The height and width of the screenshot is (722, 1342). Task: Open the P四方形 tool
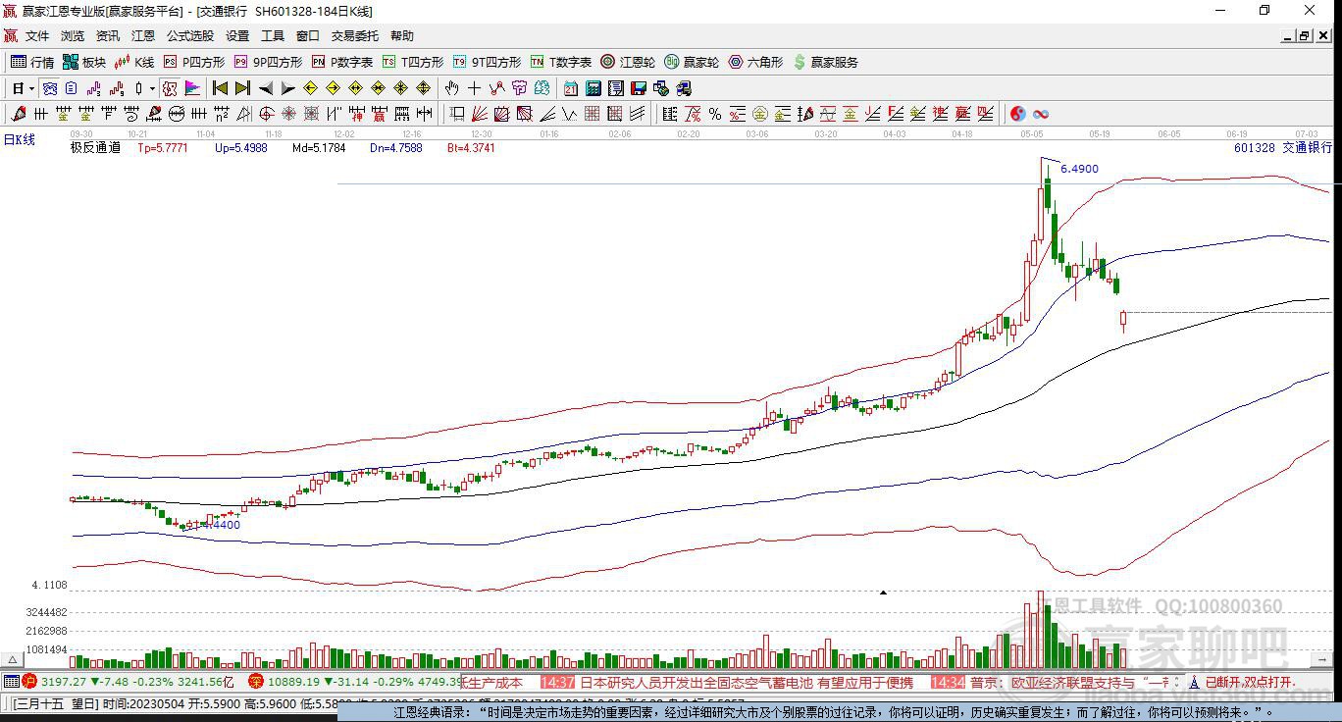tap(194, 62)
